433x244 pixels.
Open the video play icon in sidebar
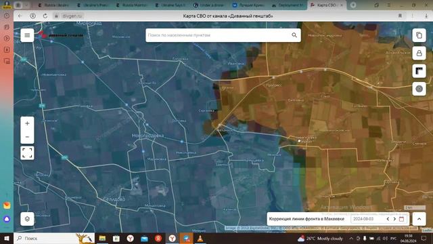[7, 38]
